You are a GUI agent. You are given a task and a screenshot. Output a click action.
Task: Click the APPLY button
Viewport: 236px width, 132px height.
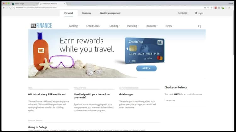click(x=146, y=68)
